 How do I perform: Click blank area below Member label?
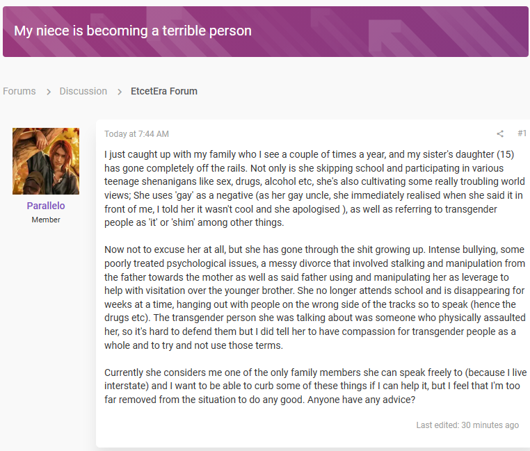click(46, 304)
